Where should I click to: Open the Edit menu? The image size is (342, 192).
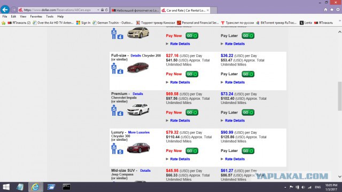[x=13, y=17]
